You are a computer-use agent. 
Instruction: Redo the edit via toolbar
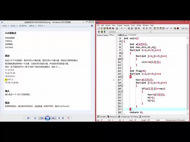125,28
